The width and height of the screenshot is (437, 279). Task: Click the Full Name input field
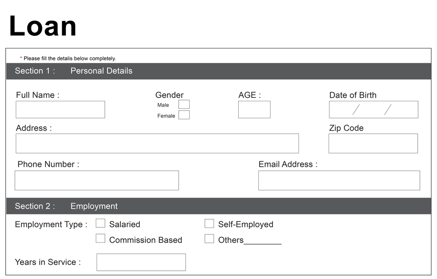[x=60, y=110]
